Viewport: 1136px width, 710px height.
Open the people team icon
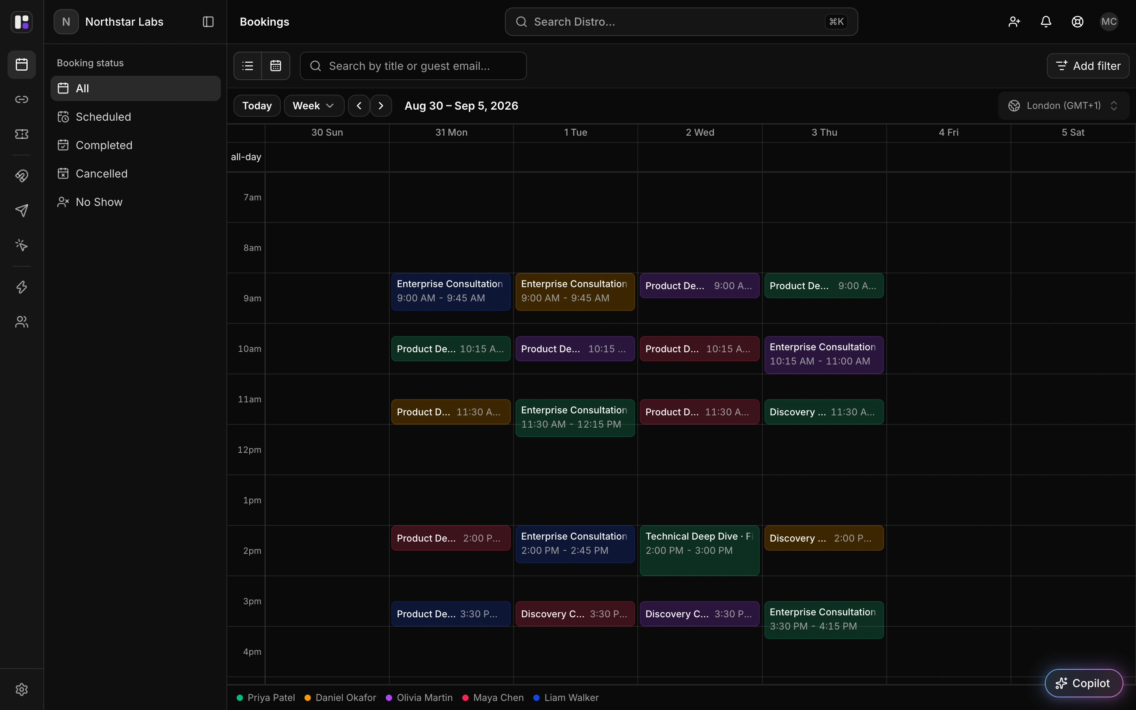22,321
